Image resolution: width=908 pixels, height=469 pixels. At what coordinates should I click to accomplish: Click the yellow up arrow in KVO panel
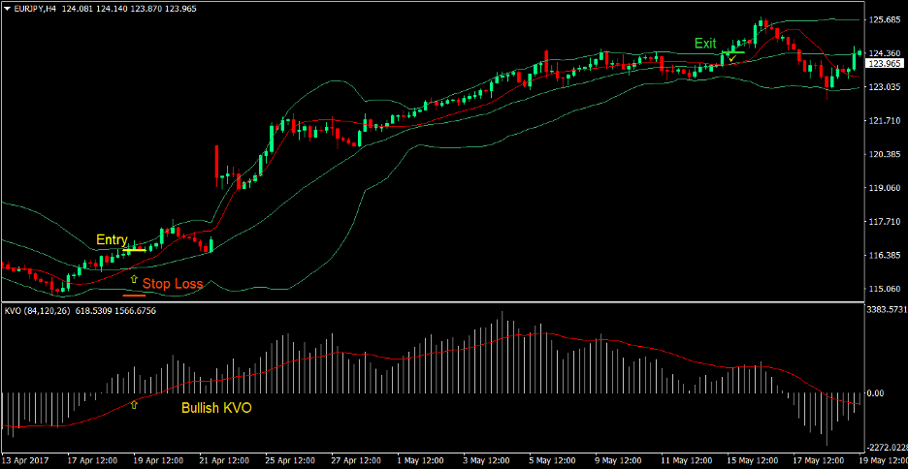point(134,403)
